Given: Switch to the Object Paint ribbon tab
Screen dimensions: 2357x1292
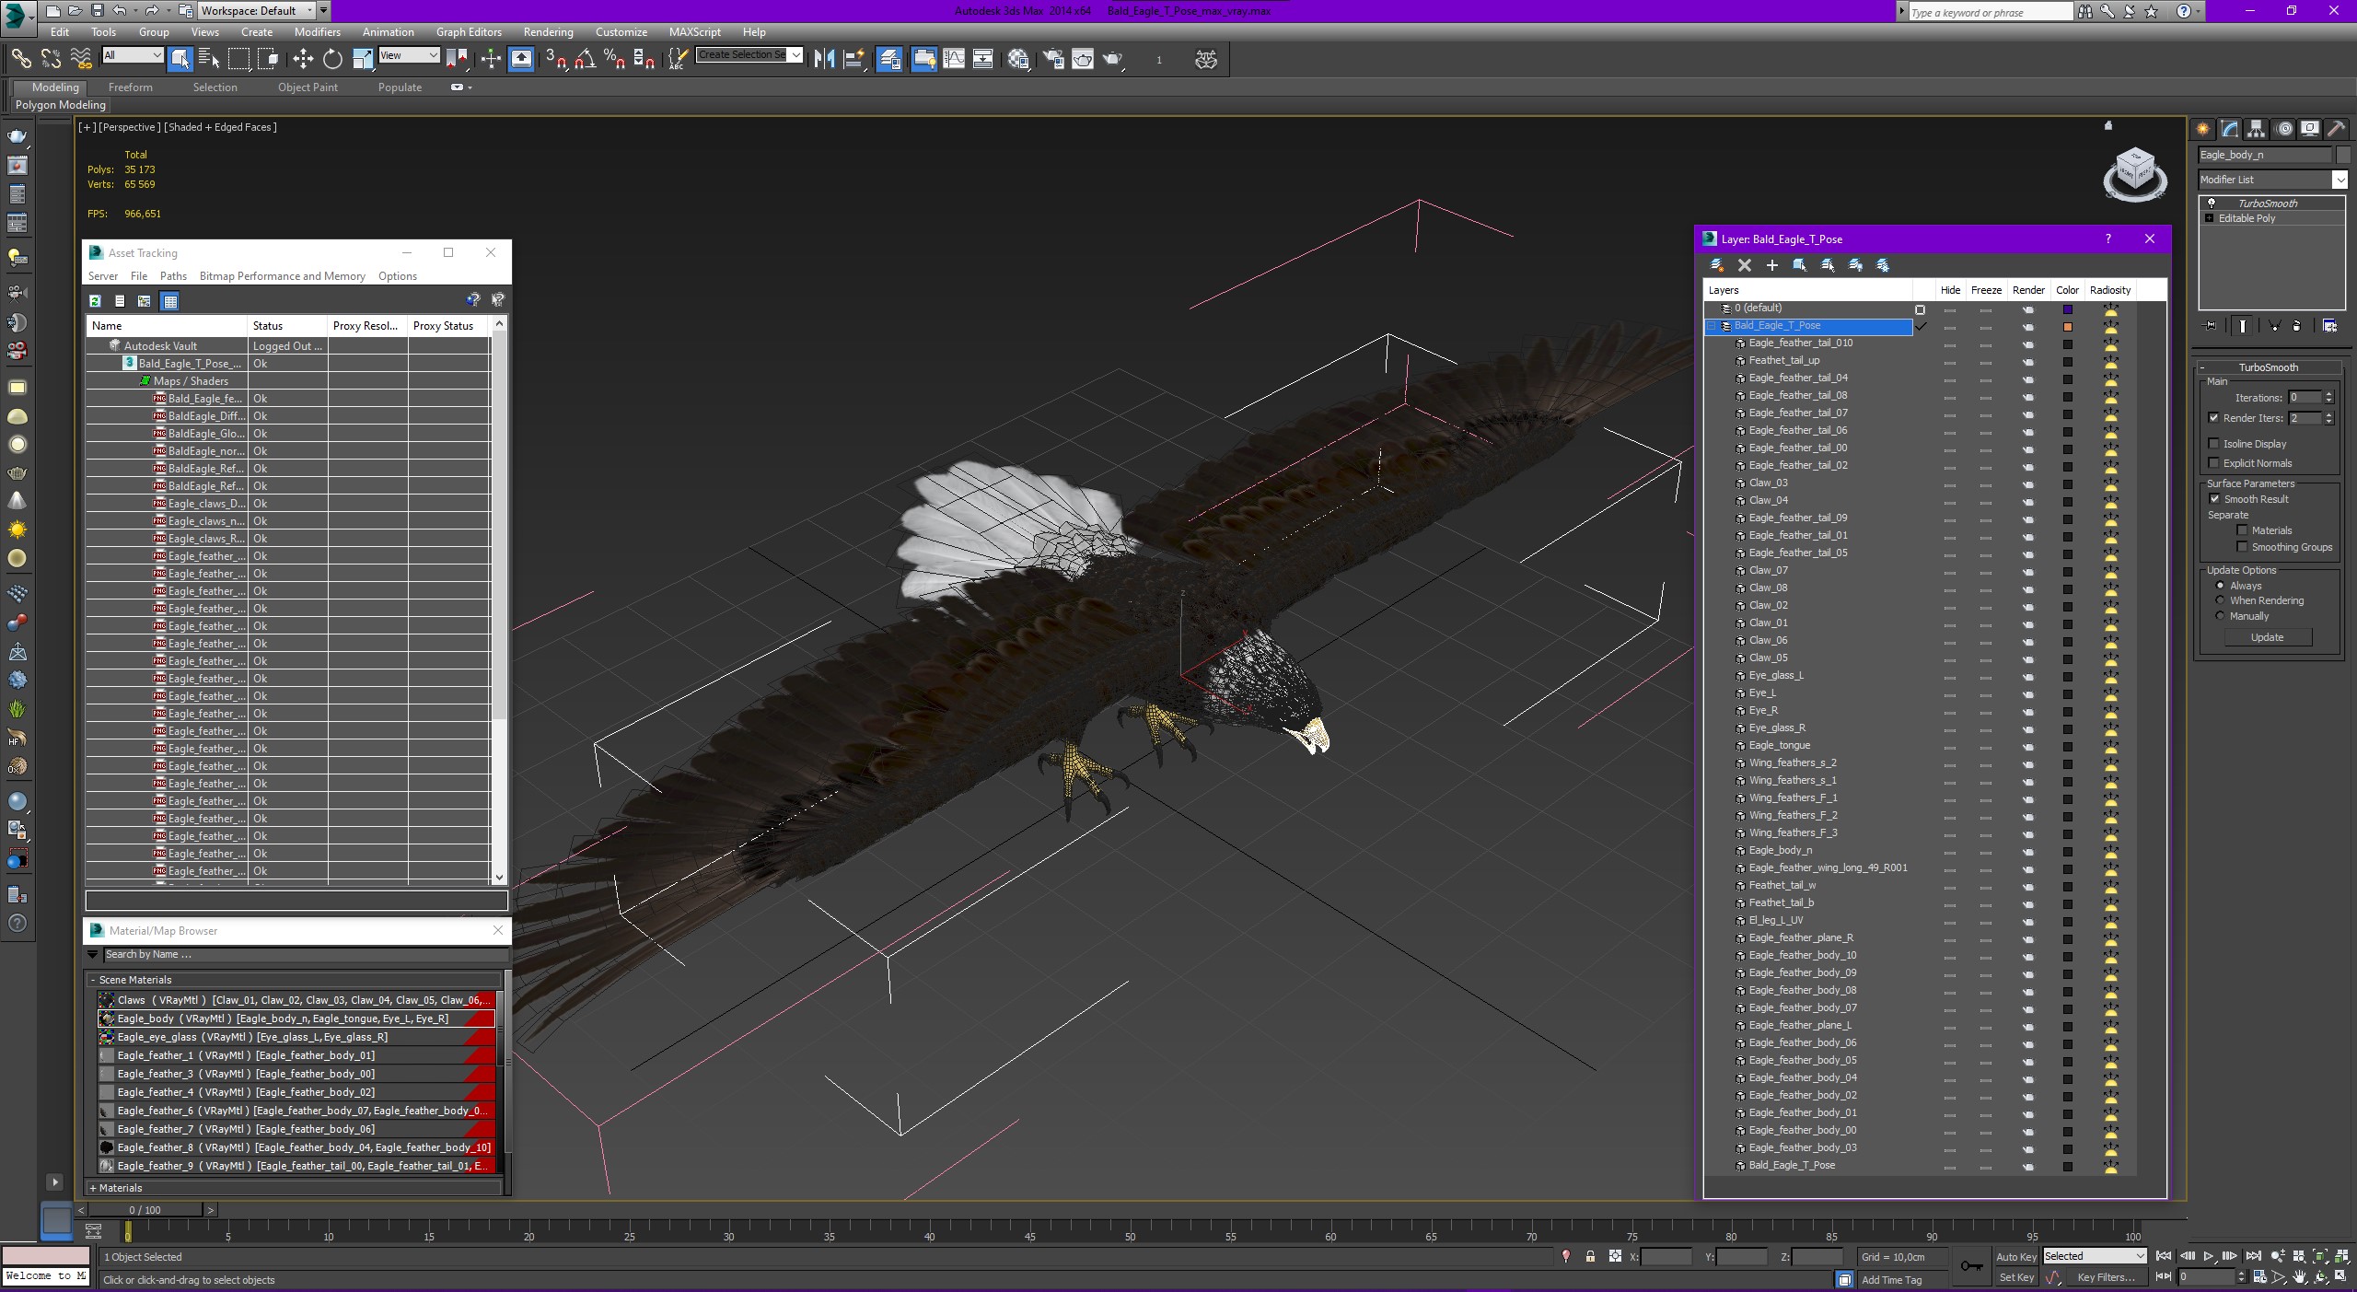Looking at the screenshot, I should (x=308, y=87).
